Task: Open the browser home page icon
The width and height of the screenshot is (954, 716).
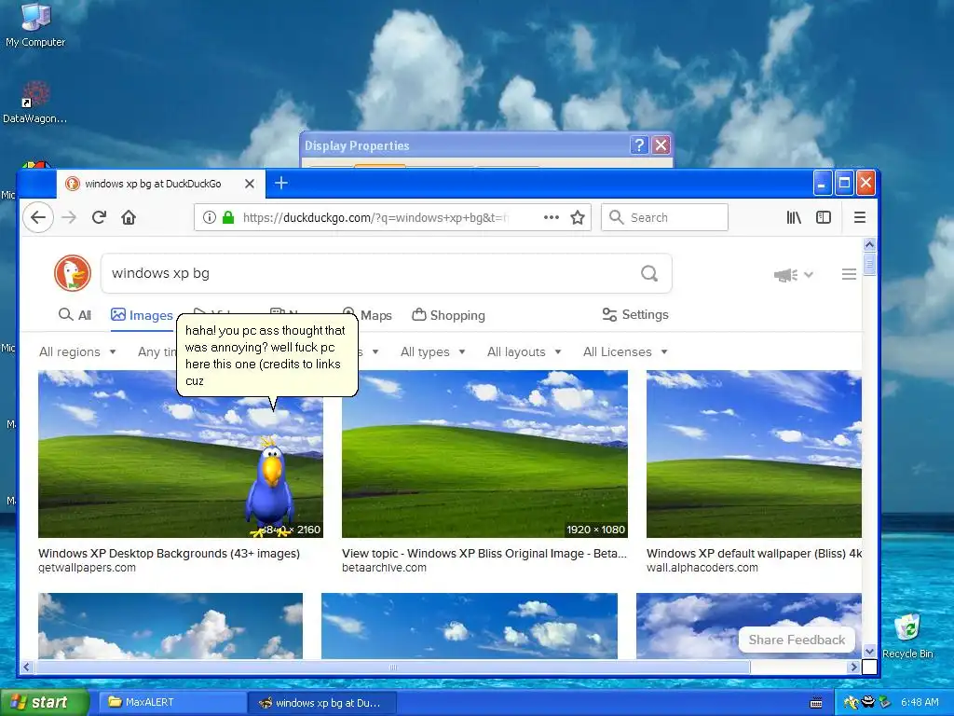Action: tap(129, 217)
